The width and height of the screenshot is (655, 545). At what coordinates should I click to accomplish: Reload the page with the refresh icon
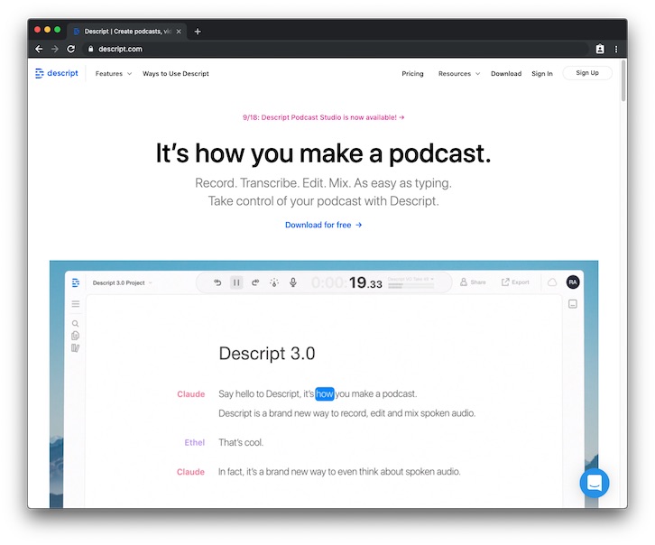coord(71,49)
